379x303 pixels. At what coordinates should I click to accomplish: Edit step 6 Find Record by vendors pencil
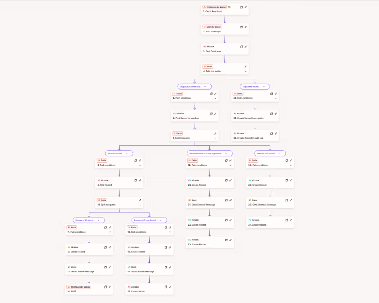pyautogui.click(x=215, y=114)
